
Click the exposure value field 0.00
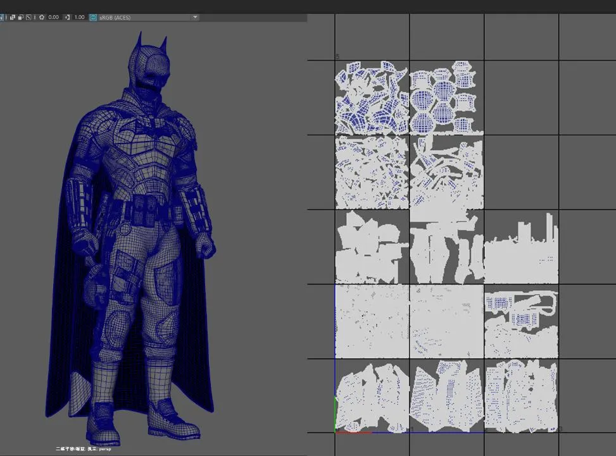pos(54,17)
